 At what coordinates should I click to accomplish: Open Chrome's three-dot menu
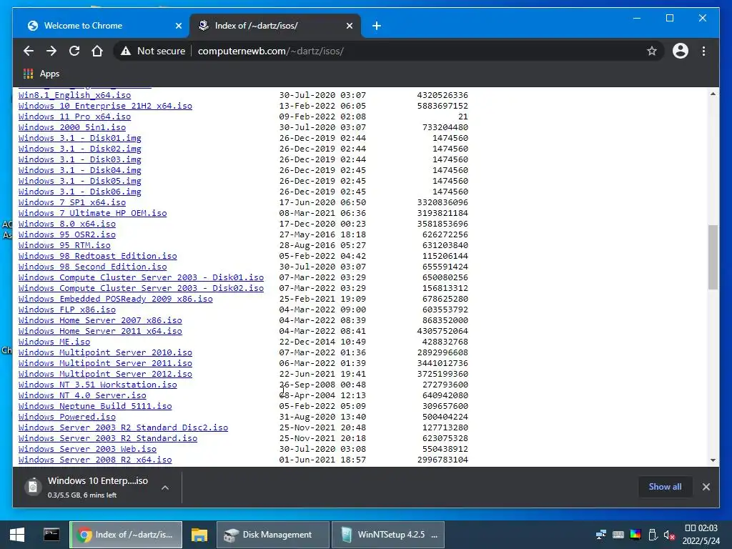703,51
